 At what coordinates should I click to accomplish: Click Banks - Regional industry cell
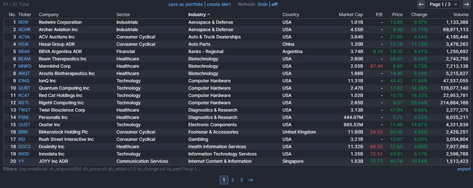[x=206, y=52]
